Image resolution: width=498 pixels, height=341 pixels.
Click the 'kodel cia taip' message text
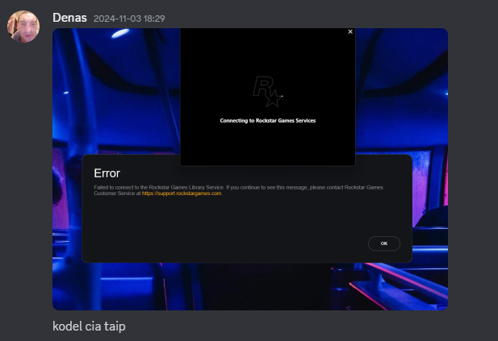point(89,326)
